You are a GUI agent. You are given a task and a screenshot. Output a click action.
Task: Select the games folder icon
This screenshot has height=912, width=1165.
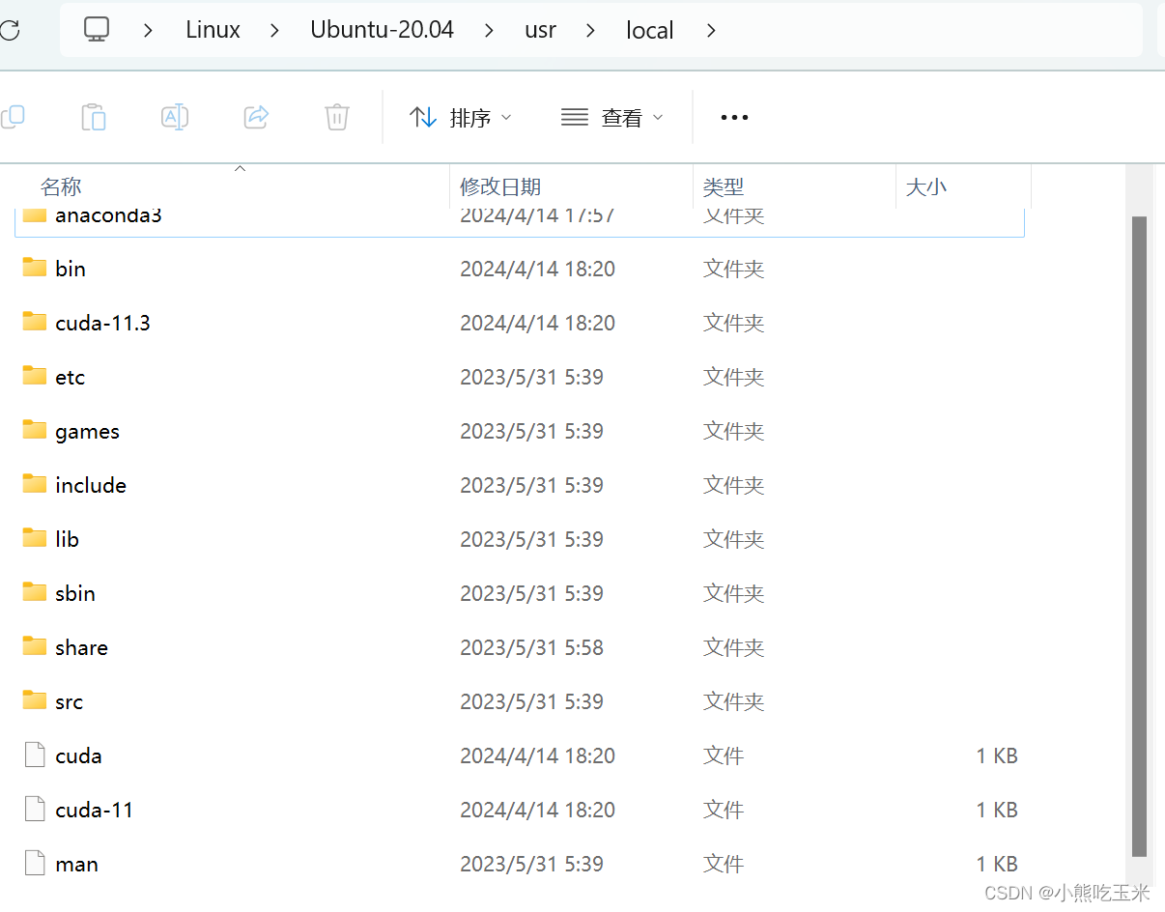click(x=35, y=430)
